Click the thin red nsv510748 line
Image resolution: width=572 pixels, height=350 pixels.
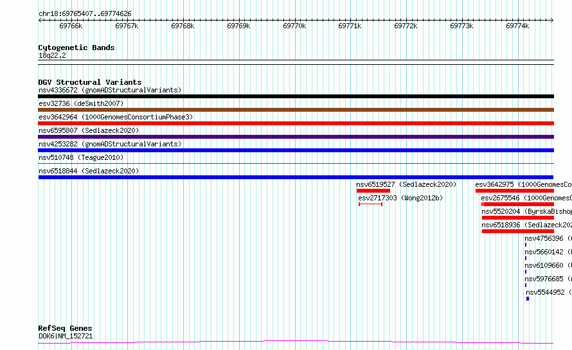(296, 163)
